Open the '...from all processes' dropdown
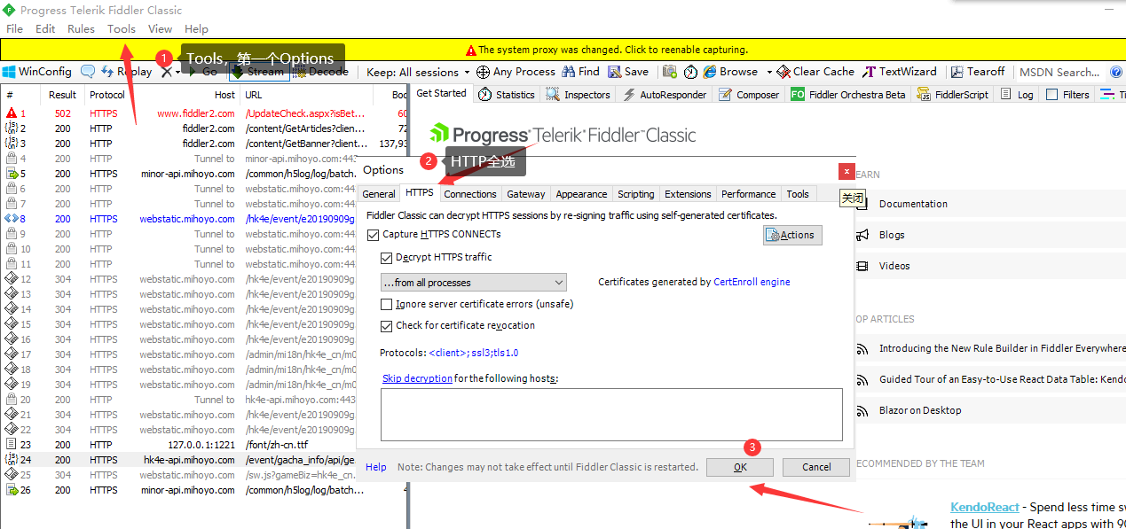1126x529 pixels. (x=472, y=283)
